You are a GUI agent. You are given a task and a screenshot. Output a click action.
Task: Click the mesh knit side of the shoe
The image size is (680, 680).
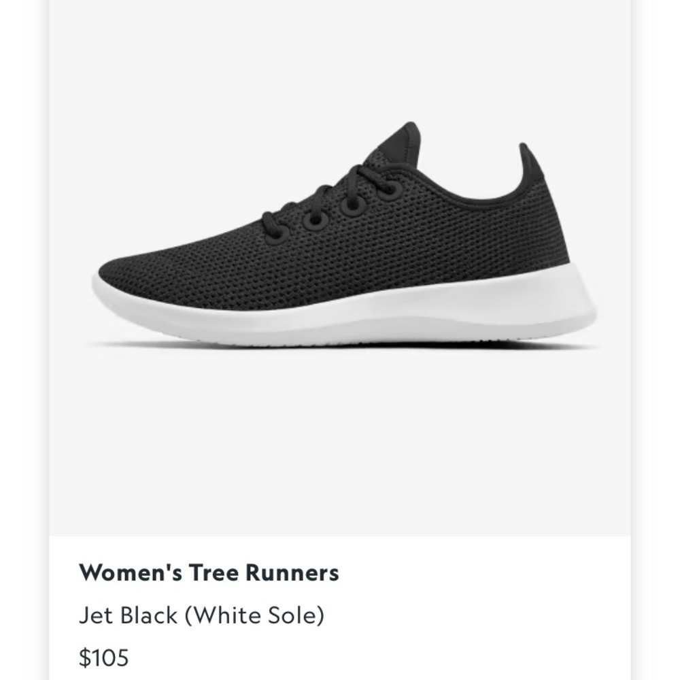(x=434, y=243)
